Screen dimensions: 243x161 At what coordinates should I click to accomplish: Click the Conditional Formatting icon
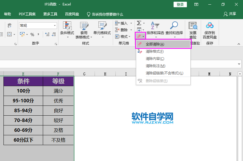coord(67,26)
